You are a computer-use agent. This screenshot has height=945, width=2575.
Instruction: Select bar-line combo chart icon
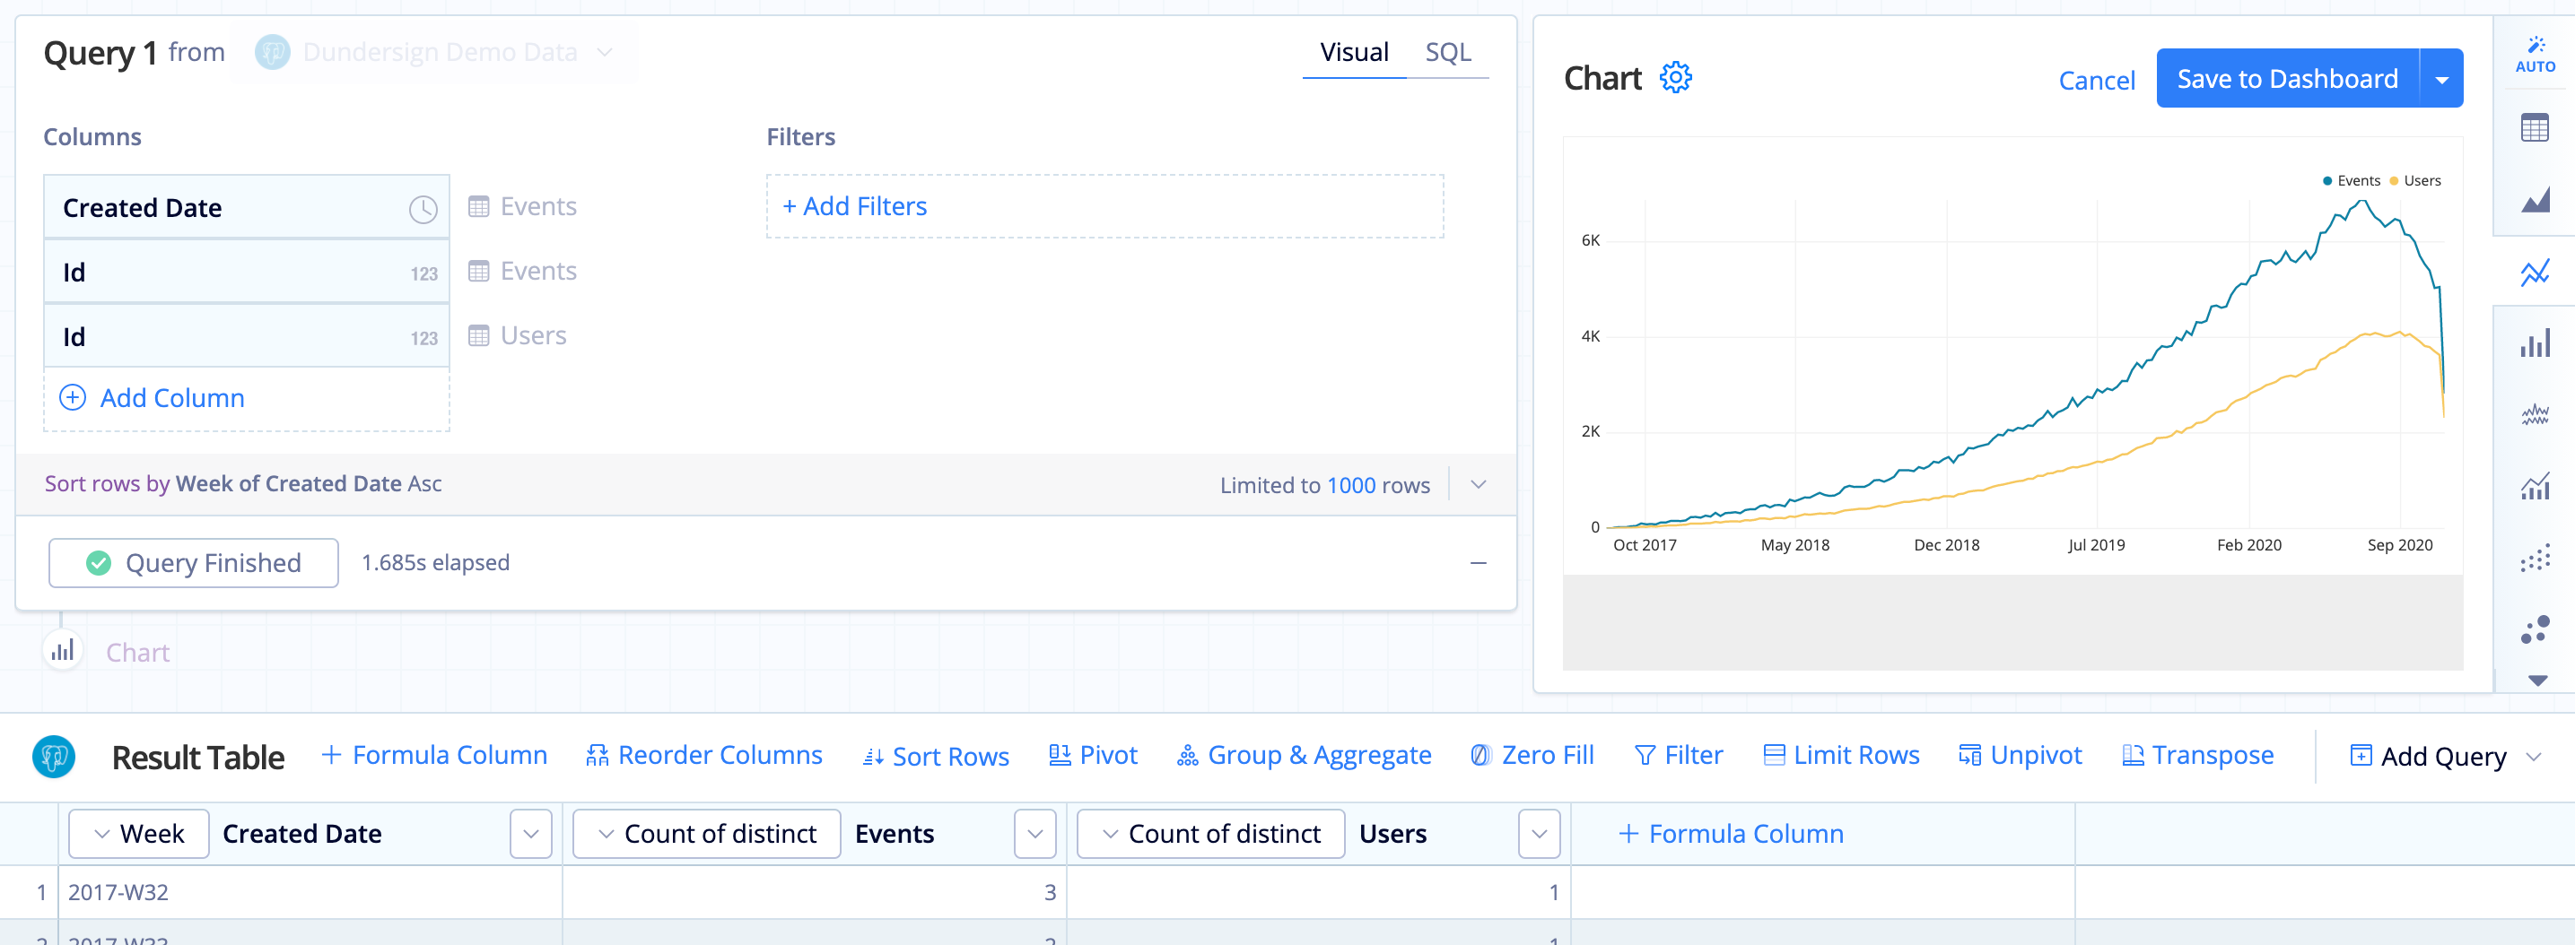[x=2535, y=487]
